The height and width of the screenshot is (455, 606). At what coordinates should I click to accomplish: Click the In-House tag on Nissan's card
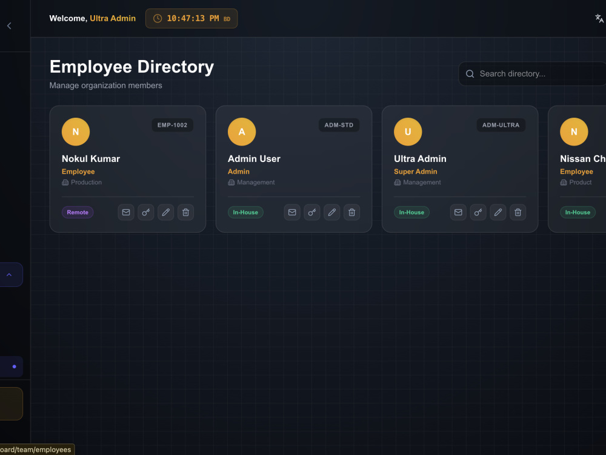point(578,212)
